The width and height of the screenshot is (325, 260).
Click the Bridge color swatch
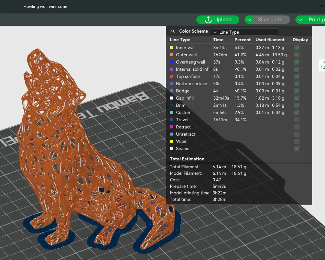click(172, 91)
